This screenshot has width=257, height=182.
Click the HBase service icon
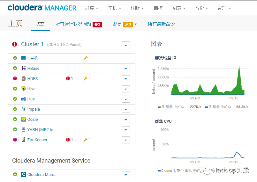pos(24,68)
